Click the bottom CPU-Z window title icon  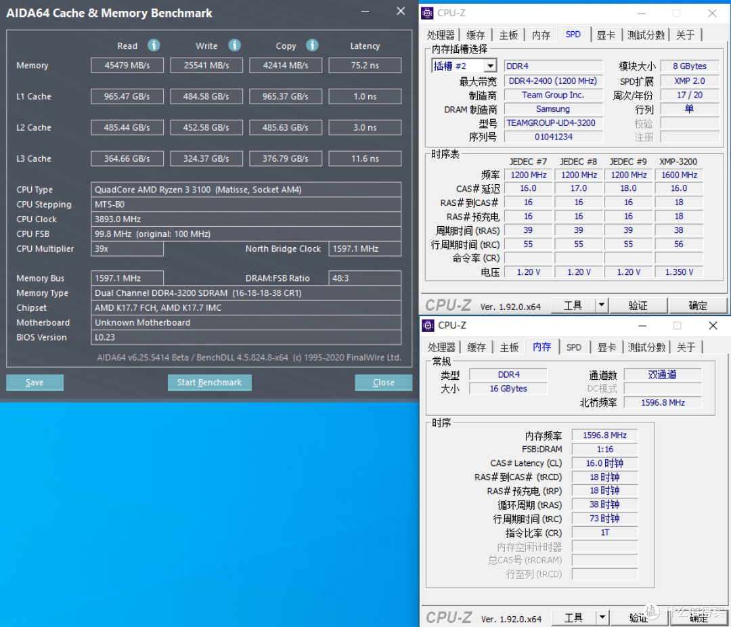pyautogui.click(x=428, y=325)
